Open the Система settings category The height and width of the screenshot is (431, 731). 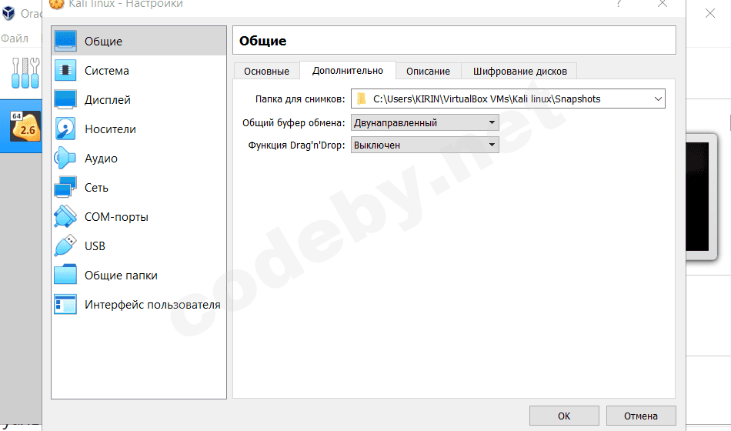(139, 71)
